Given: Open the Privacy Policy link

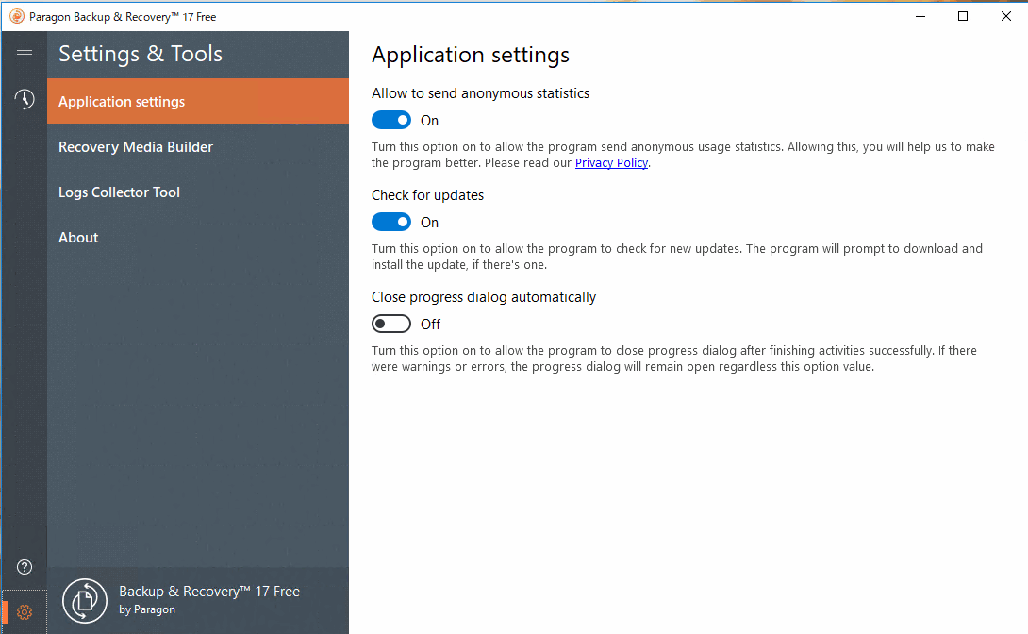Looking at the screenshot, I should 611,163.
